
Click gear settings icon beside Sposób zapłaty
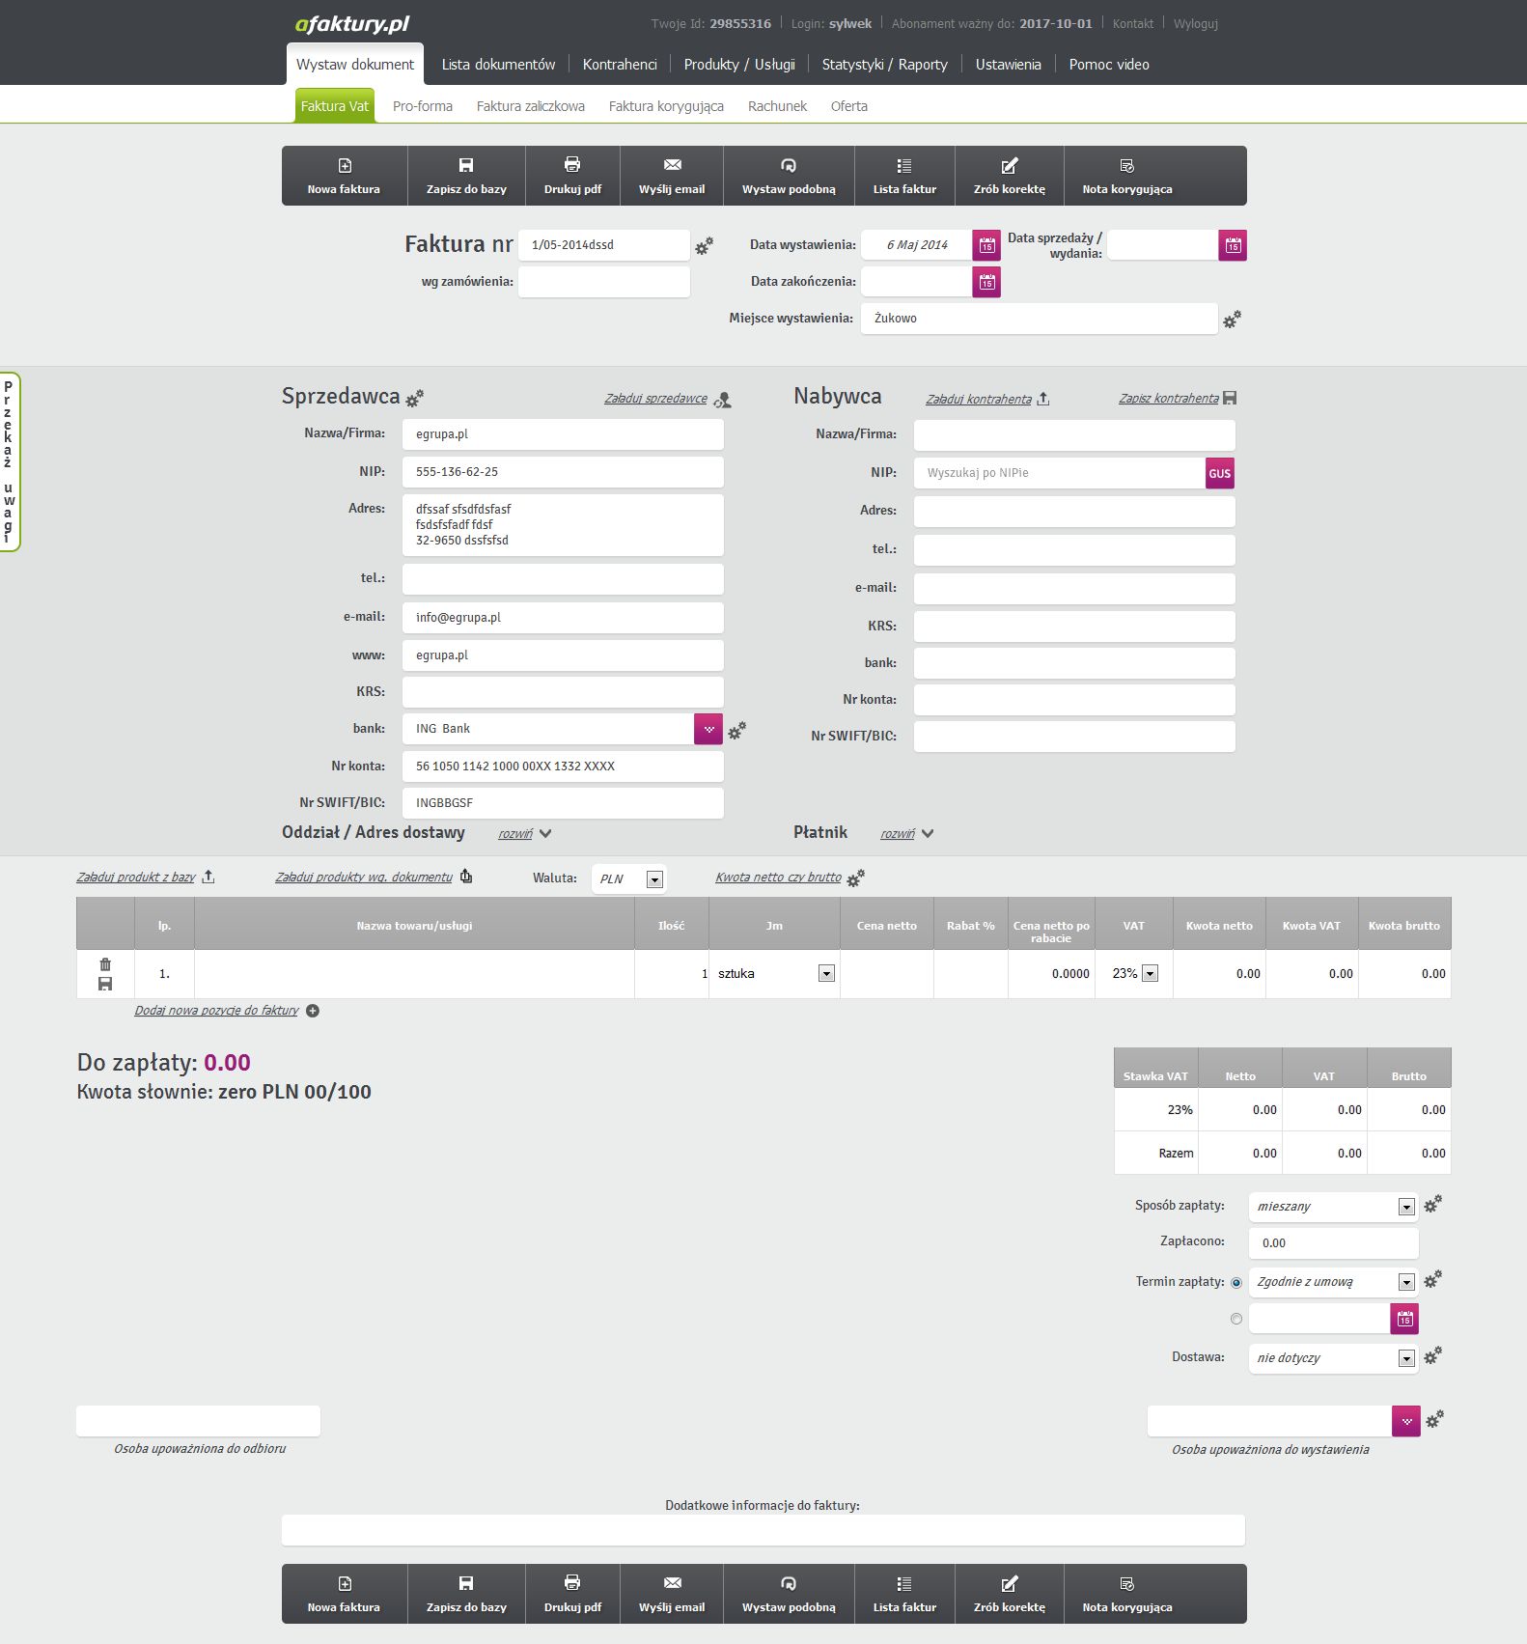click(x=1433, y=1204)
